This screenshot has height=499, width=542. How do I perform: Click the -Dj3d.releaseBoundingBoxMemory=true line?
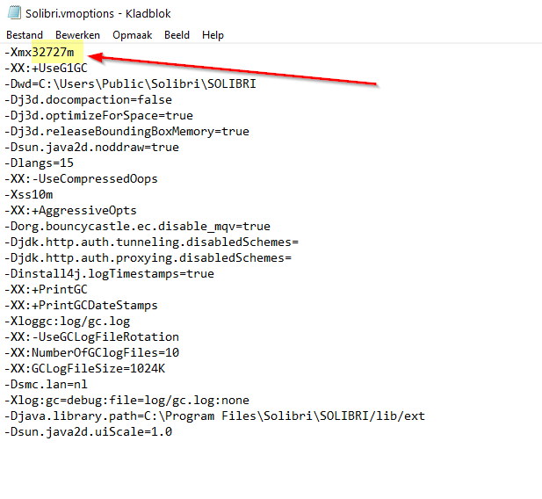[x=126, y=132]
